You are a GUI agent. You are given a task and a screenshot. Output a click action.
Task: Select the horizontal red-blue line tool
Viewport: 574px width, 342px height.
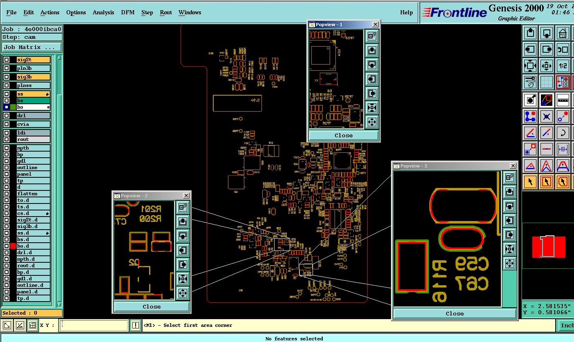547,149
